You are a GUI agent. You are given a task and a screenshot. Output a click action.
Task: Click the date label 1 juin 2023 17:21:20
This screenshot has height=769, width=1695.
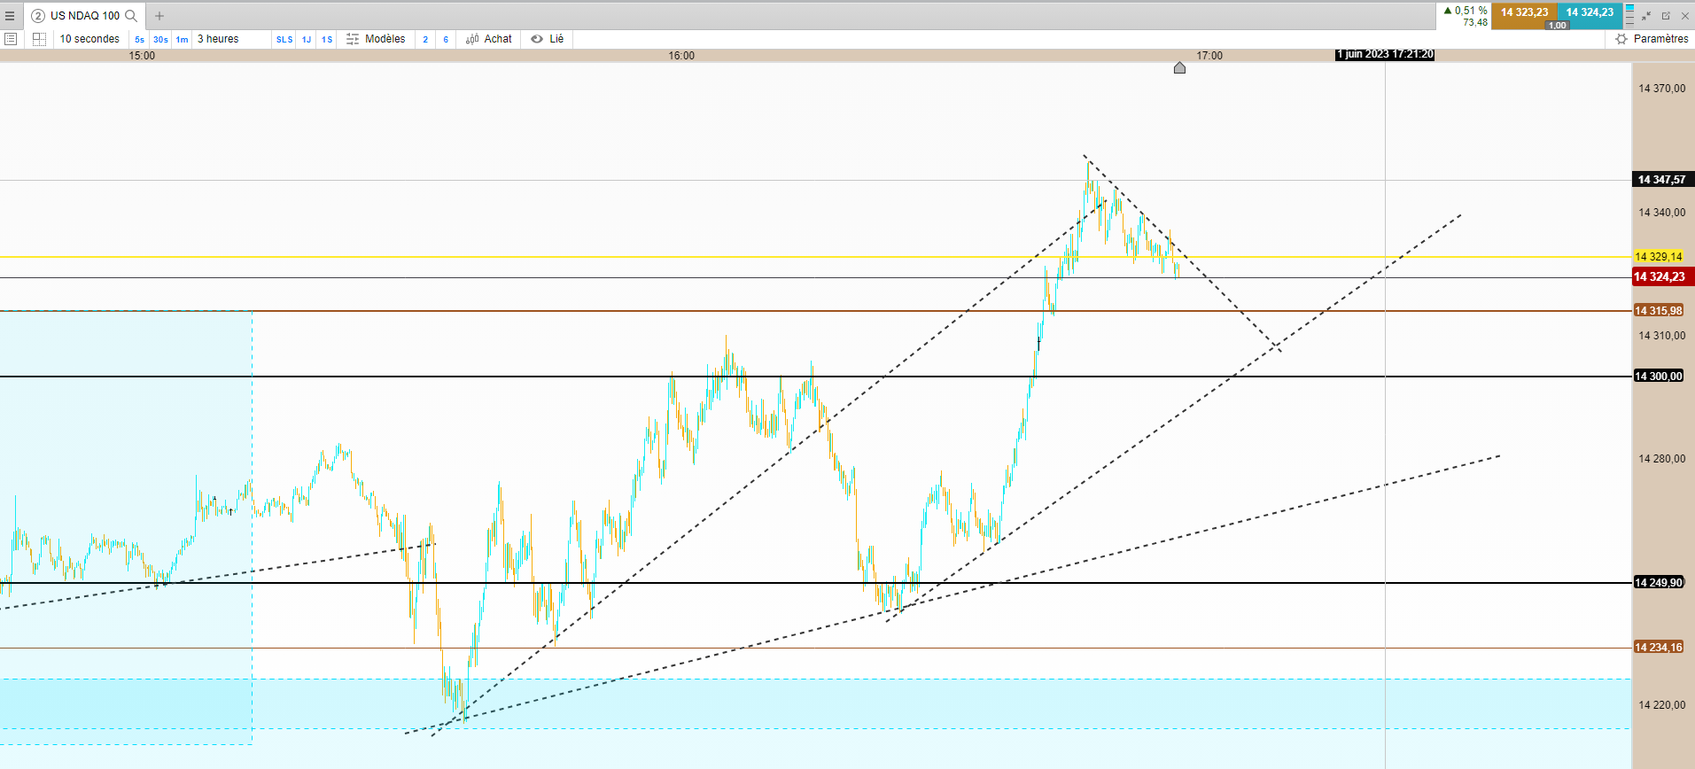pyautogui.click(x=1385, y=55)
